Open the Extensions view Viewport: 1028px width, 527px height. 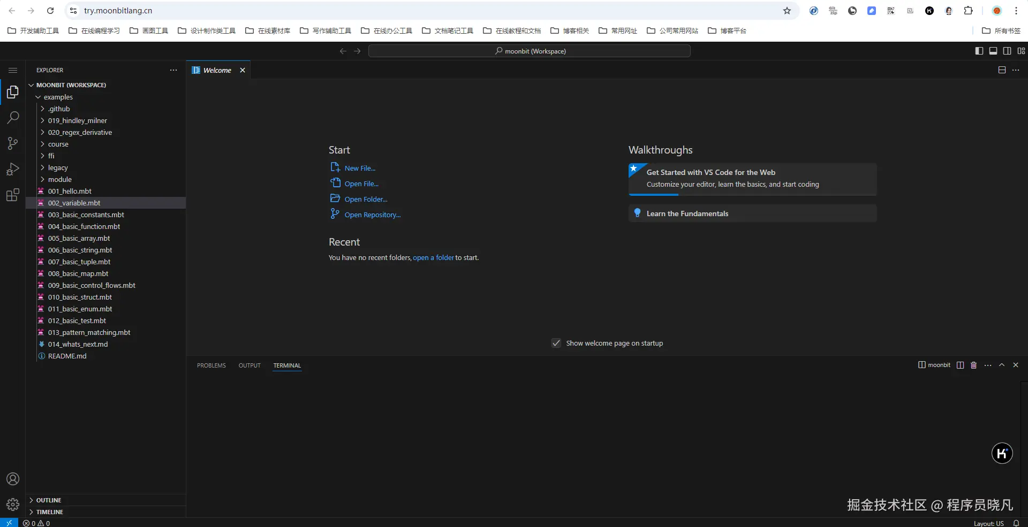tap(13, 195)
